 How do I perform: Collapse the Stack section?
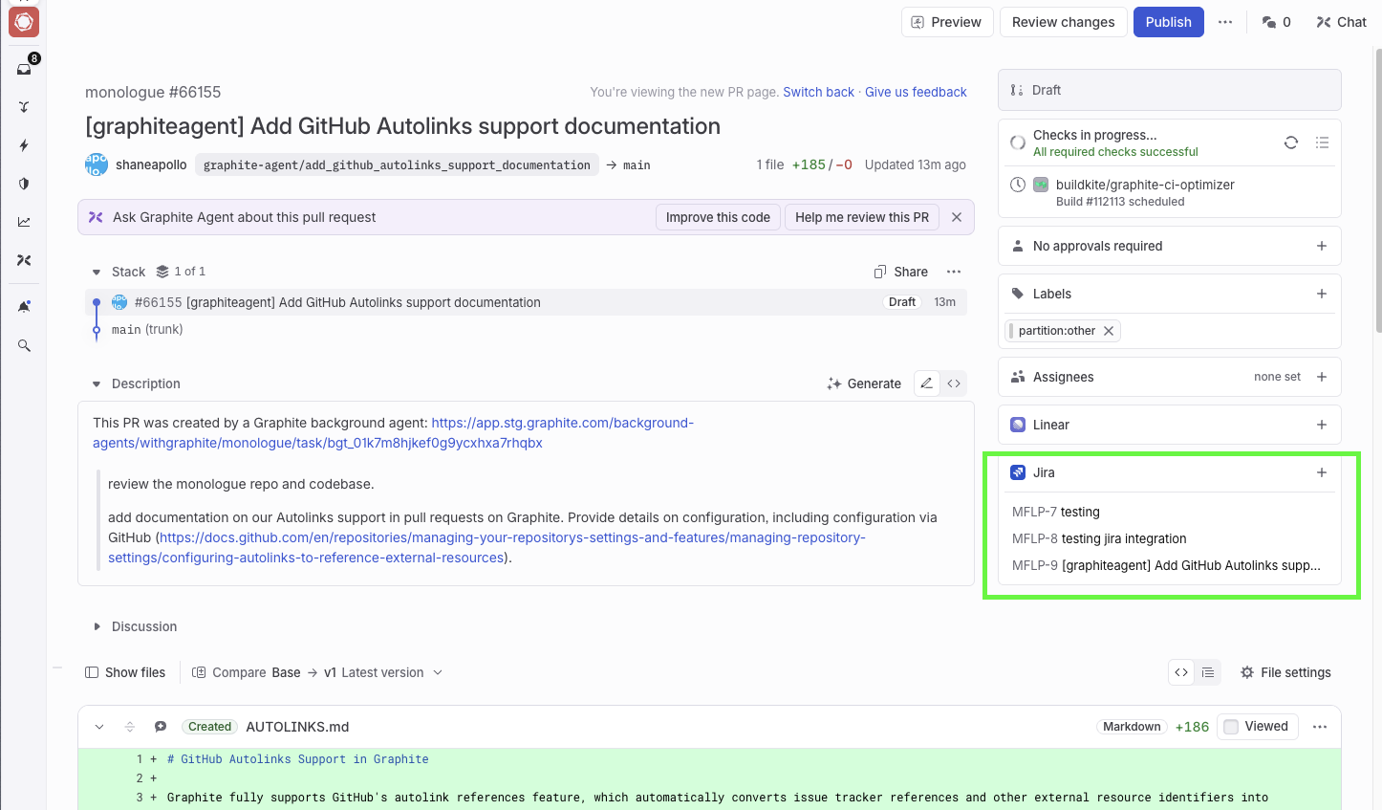click(97, 272)
